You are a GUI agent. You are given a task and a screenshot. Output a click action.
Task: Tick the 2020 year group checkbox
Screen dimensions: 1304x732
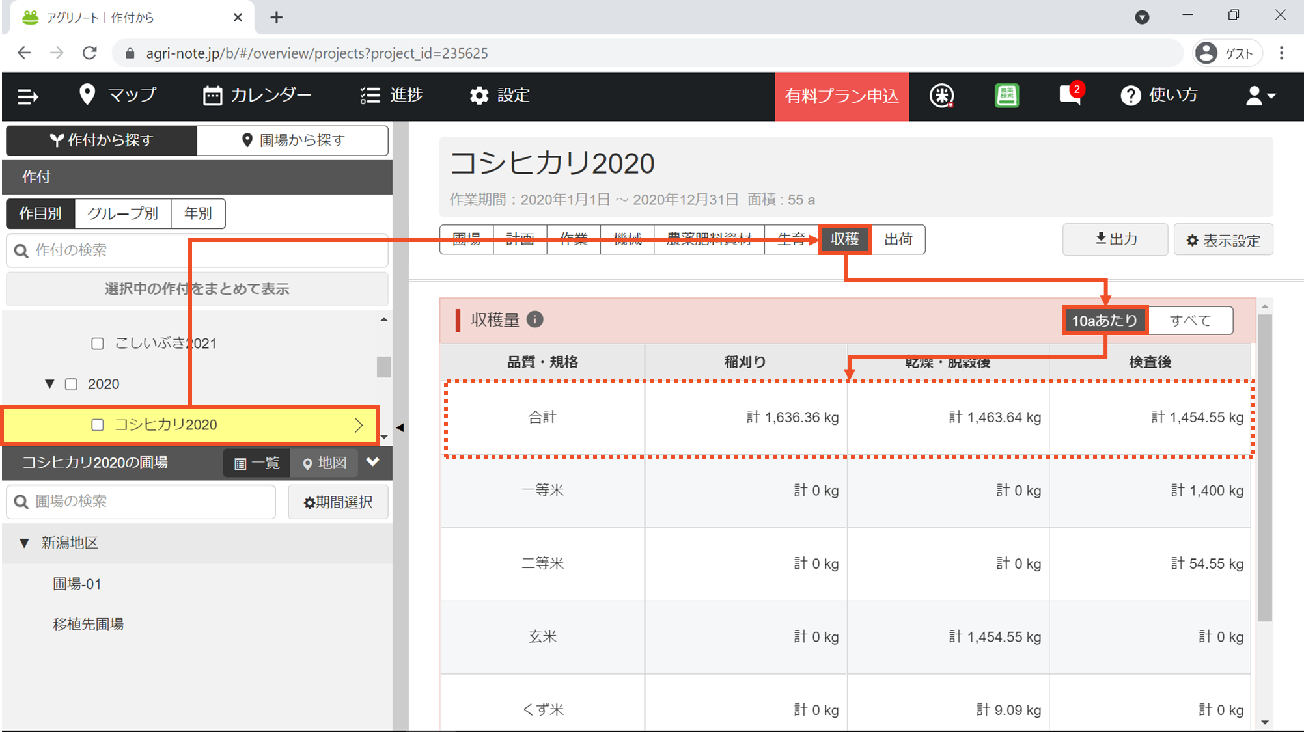pos(72,385)
